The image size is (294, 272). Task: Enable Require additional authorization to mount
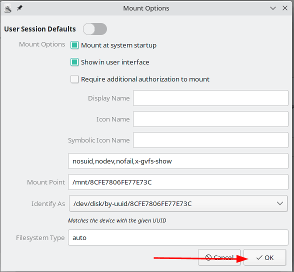coord(74,79)
